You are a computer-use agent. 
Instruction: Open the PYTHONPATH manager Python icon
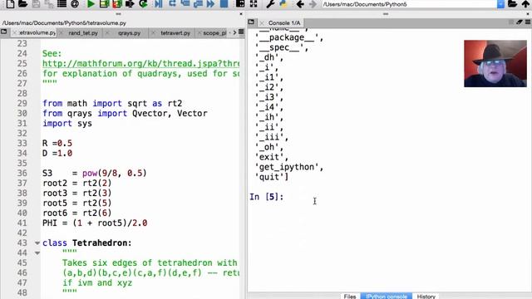pyautogui.click(x=283, y=3)
